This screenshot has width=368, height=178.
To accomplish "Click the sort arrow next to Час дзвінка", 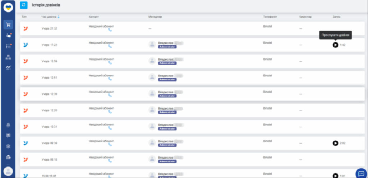I will coord(59,17).
